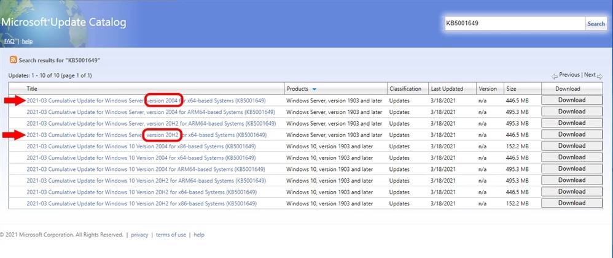Viewport: 613px width, 258px height.
Task: Open Windows 10 Version 2004 x64 update link
Action: [x=141, y=157]
